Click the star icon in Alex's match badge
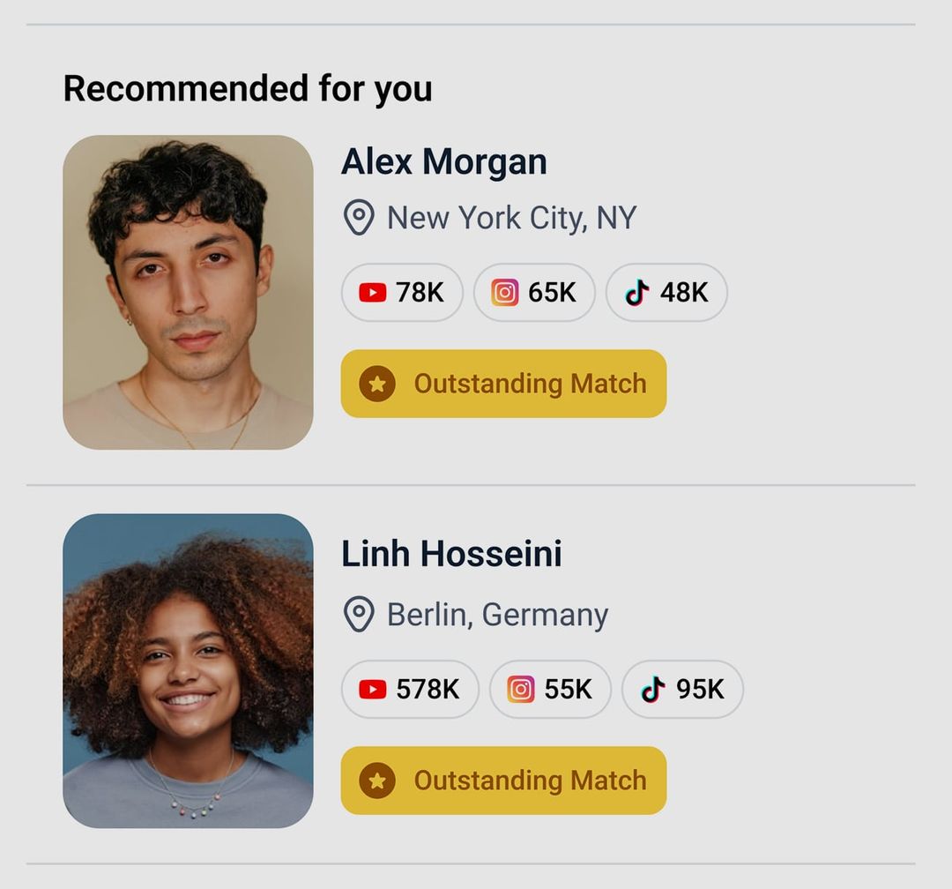The image size is (952, 889). (x=378, y=383)
